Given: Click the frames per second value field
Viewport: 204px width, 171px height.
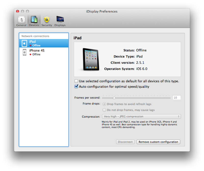Looking at the screenshot, I should tap(177, 98).
